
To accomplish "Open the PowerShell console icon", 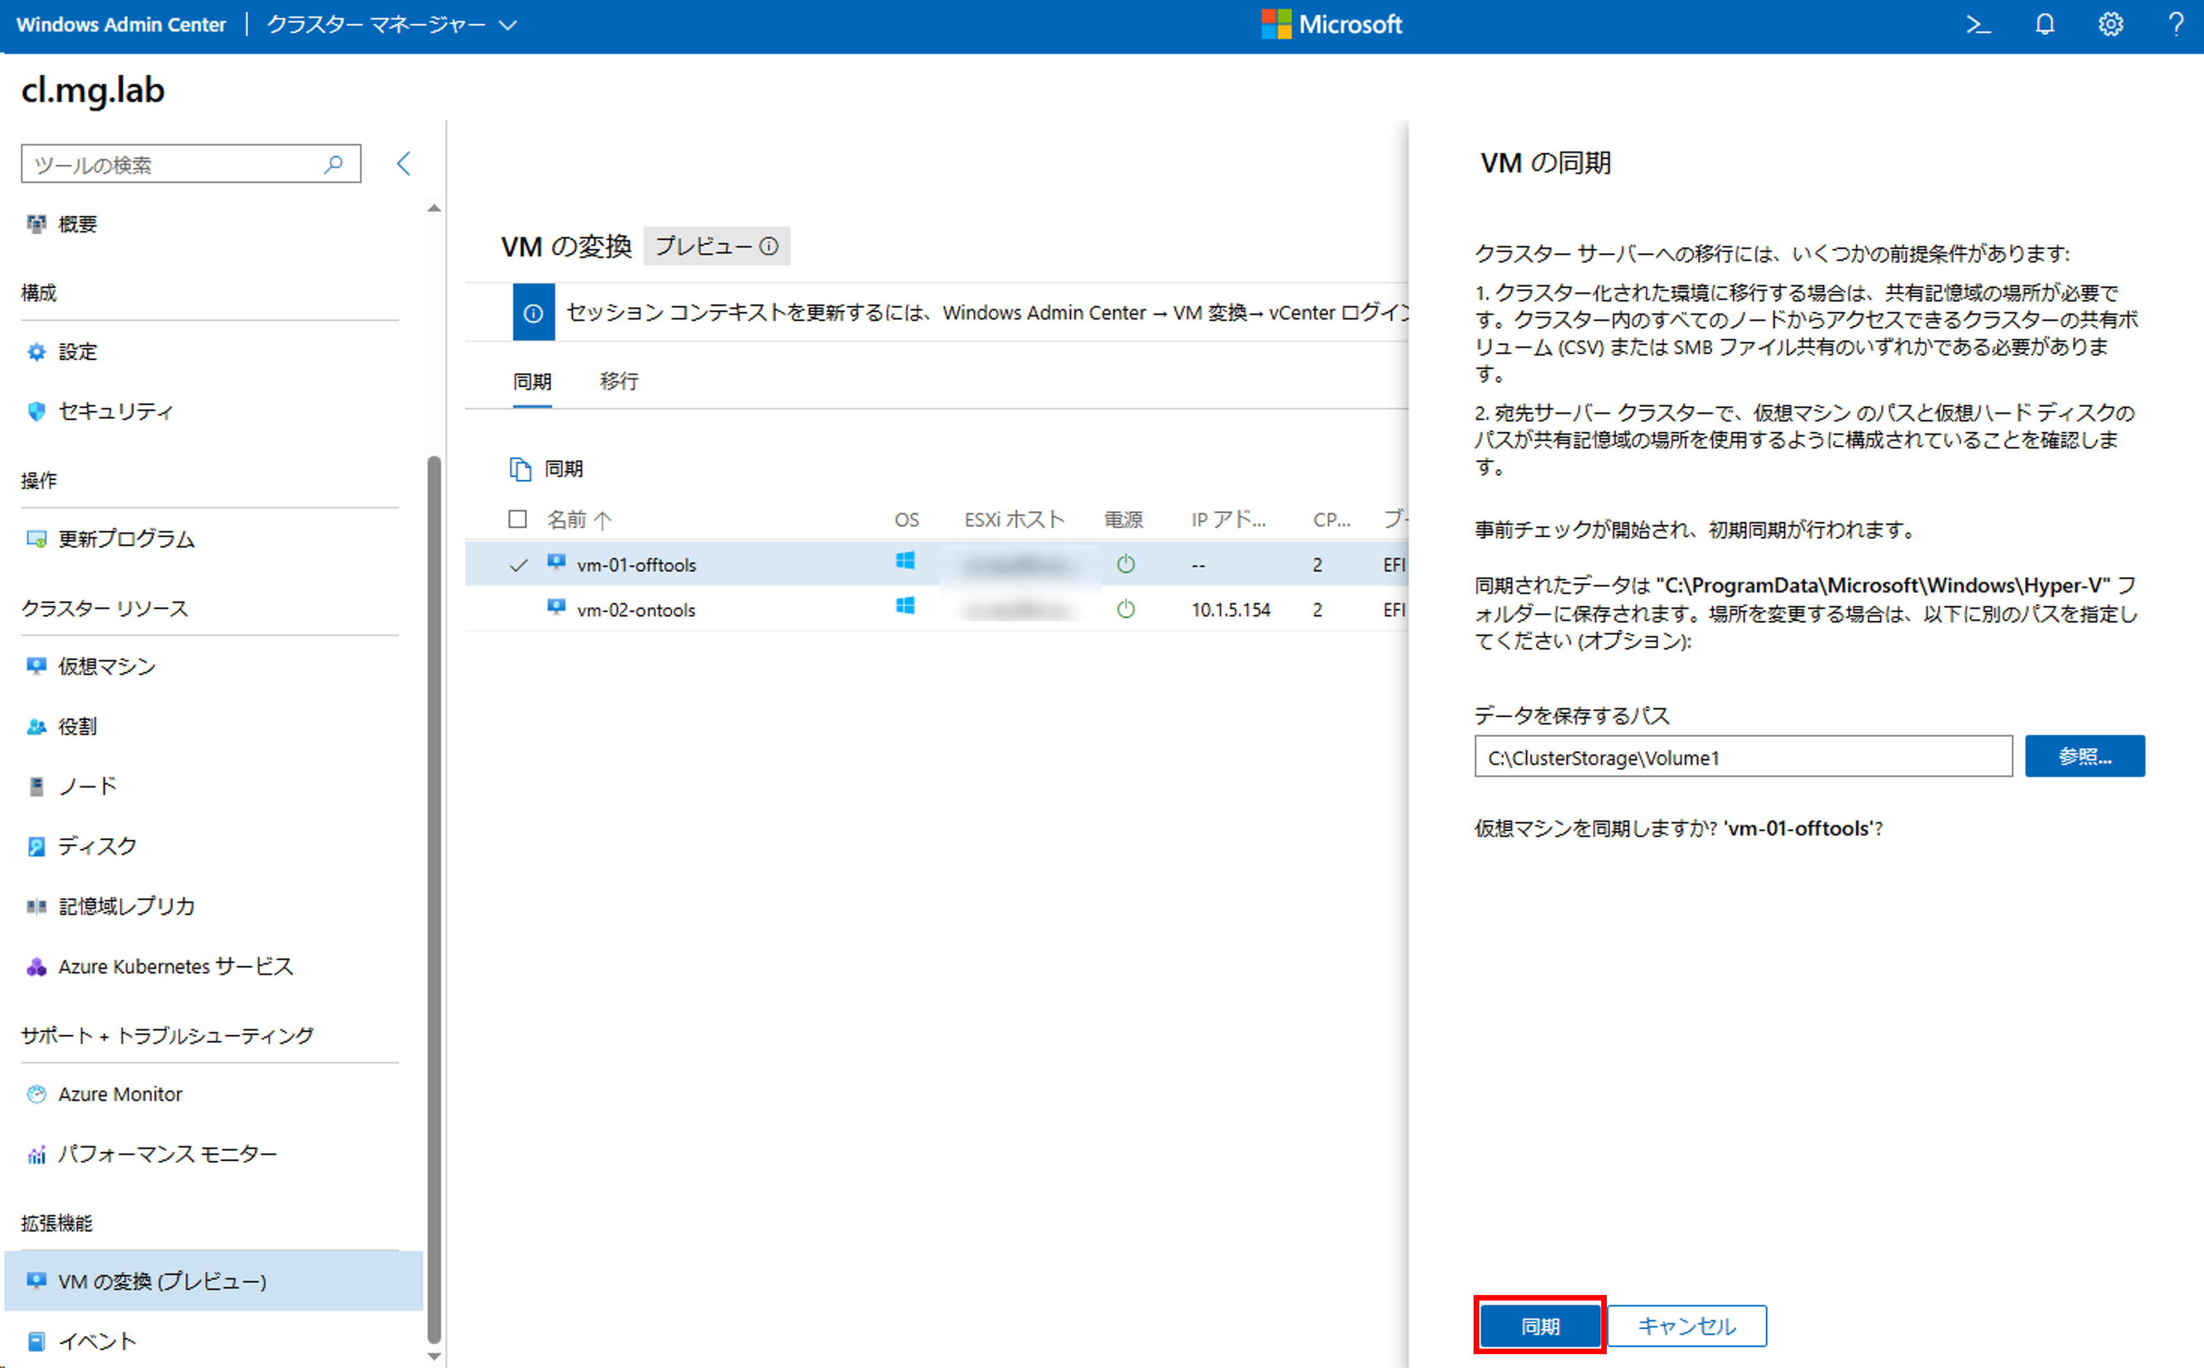I will point(1978,24).
